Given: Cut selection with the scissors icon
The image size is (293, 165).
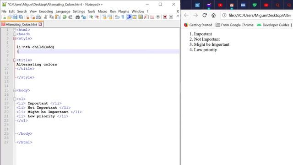Looking at the screenshot, I should pyautogui.click(x=45, y=17).
